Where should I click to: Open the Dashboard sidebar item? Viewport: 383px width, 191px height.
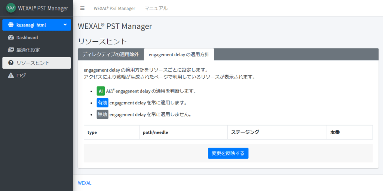(37, 38)
